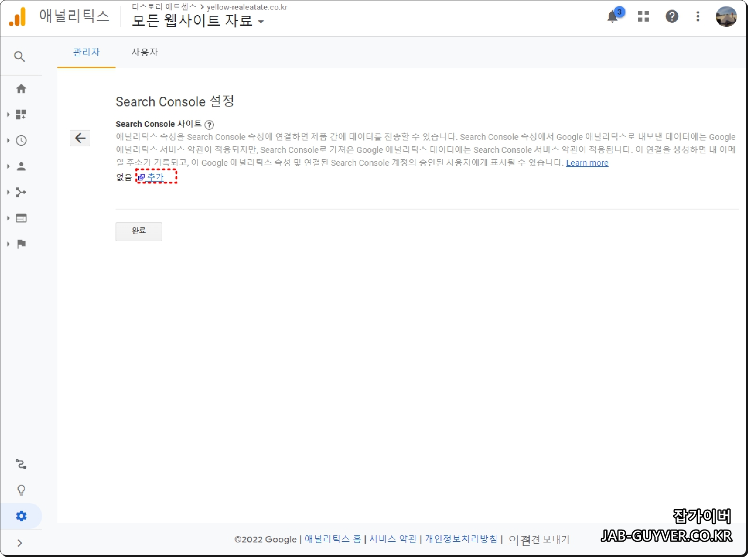The height and width of the screenshot is (557, 748).
Task: Click the 완료 button
Action: 139,232
